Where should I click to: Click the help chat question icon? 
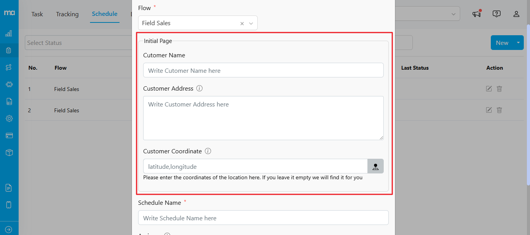click(x=496, y=14)
